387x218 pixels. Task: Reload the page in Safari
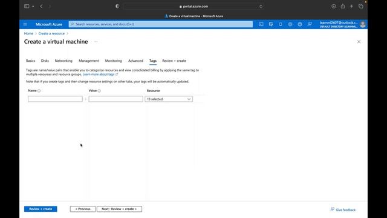point(261,7)
